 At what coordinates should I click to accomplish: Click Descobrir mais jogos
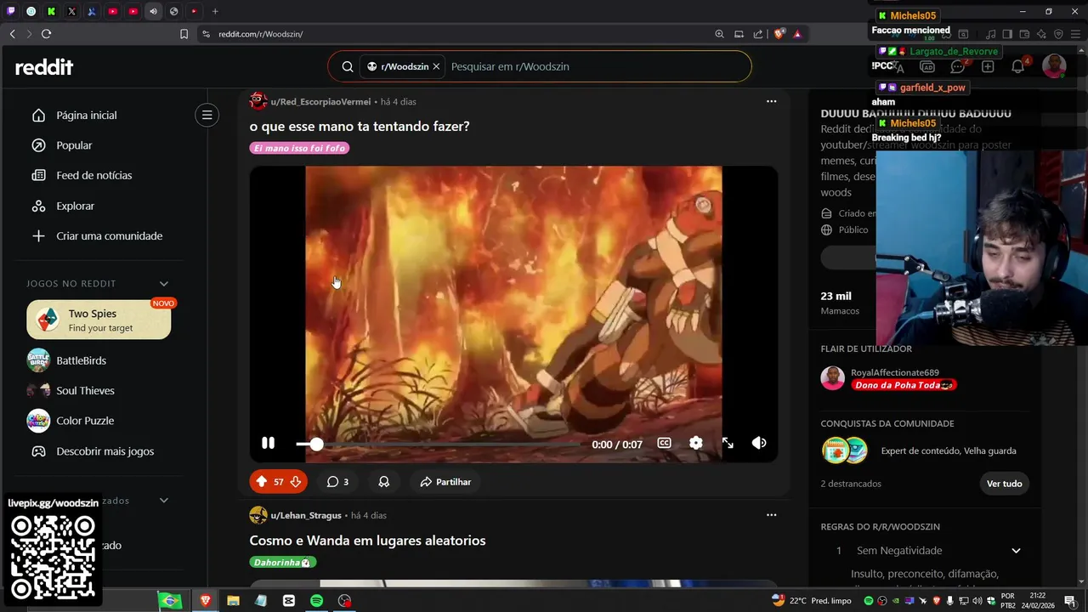[105, 451]
